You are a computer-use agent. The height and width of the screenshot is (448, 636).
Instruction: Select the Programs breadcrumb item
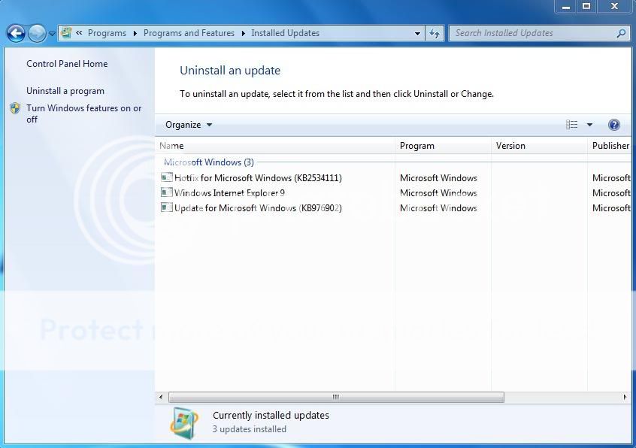pos(107,33)
